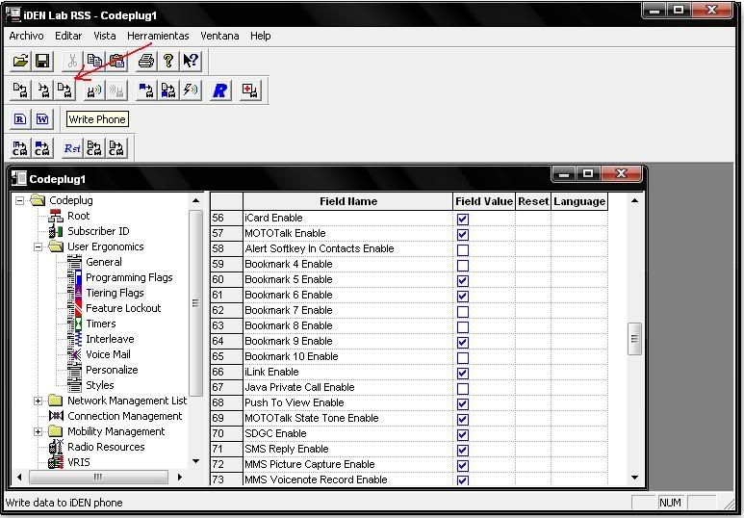Viewport: 744px width, 518px height.
Task: Click the yellow question mark Help icon
Action: tap(168, 61)
